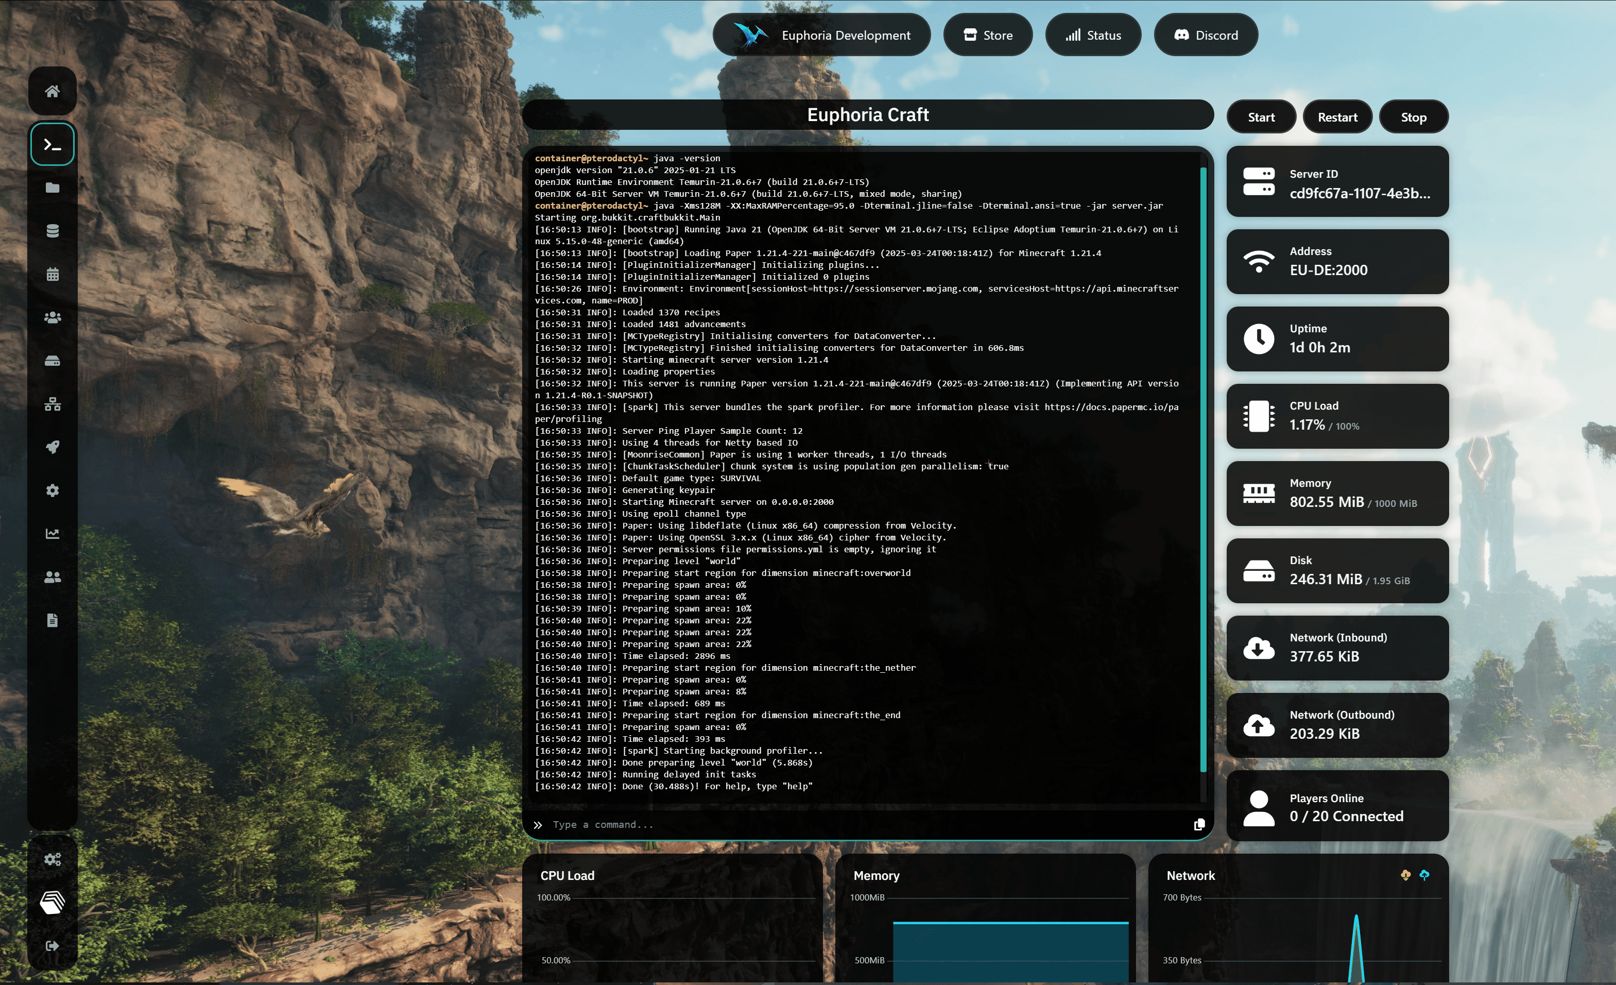Click the copy icon in the command bar
The width and height of the screenshot is (1616, 985).
(x=1199, y=825)
